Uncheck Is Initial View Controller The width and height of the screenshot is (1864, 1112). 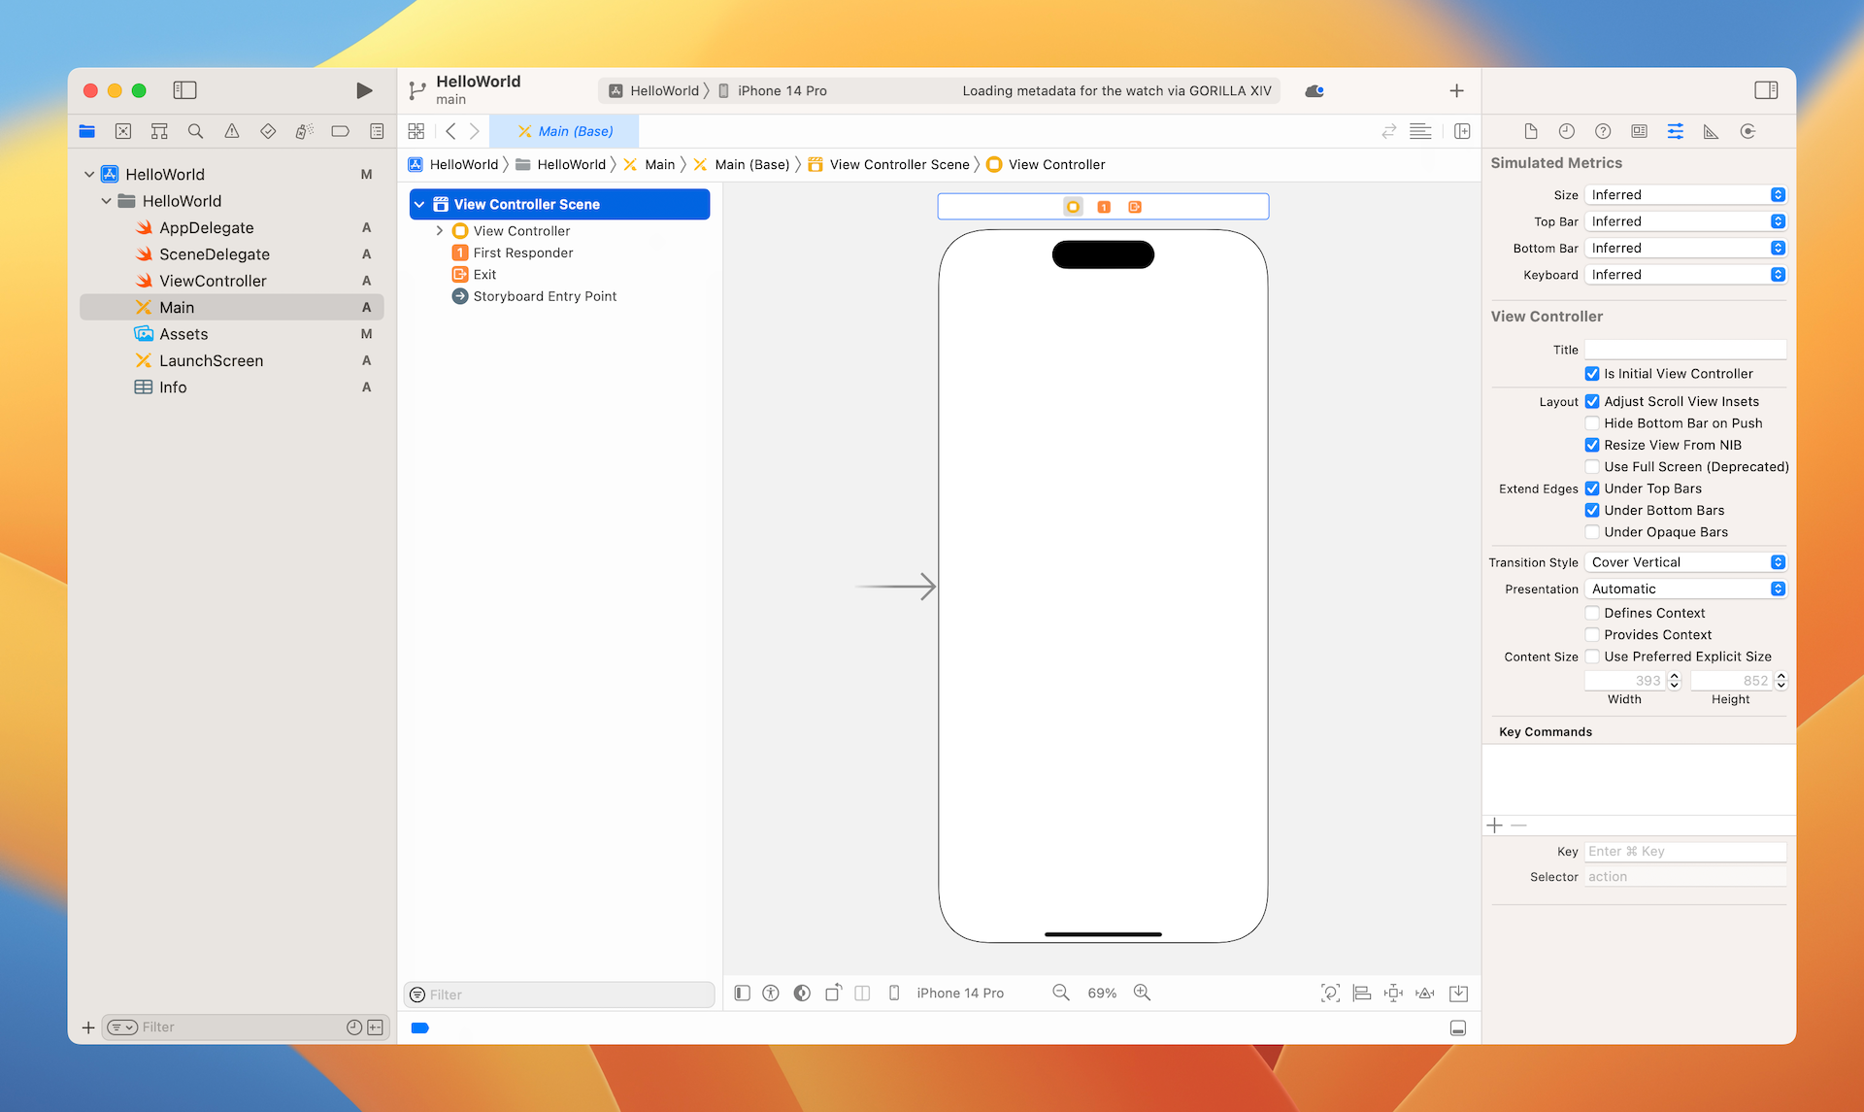1592,373
